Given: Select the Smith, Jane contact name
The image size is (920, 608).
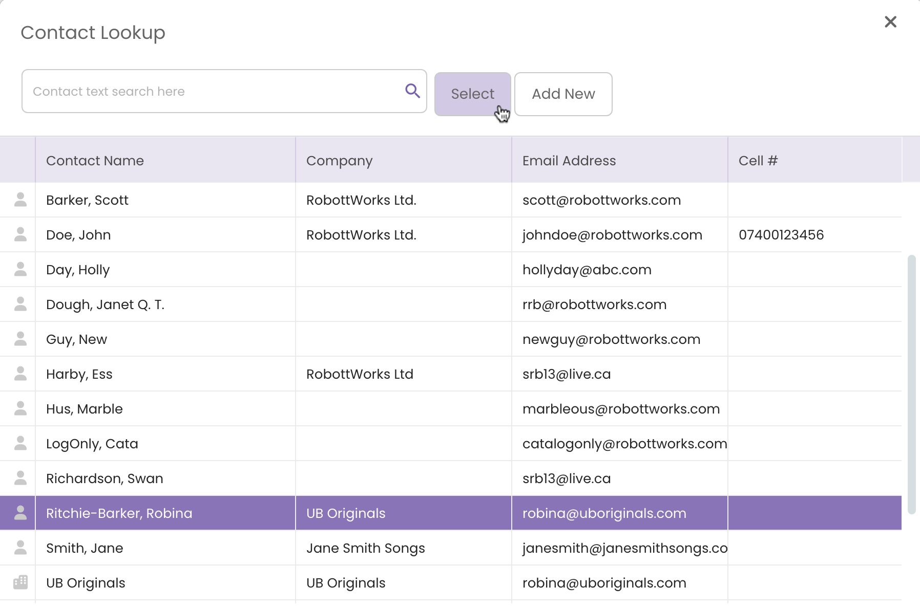Looking at the screenshot, I should pos(85,548).
